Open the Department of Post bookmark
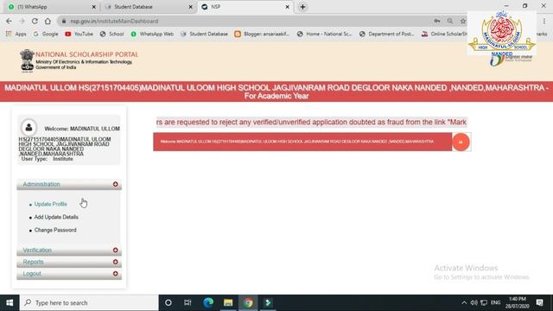 pyautogui.click(x=387, y=34)
